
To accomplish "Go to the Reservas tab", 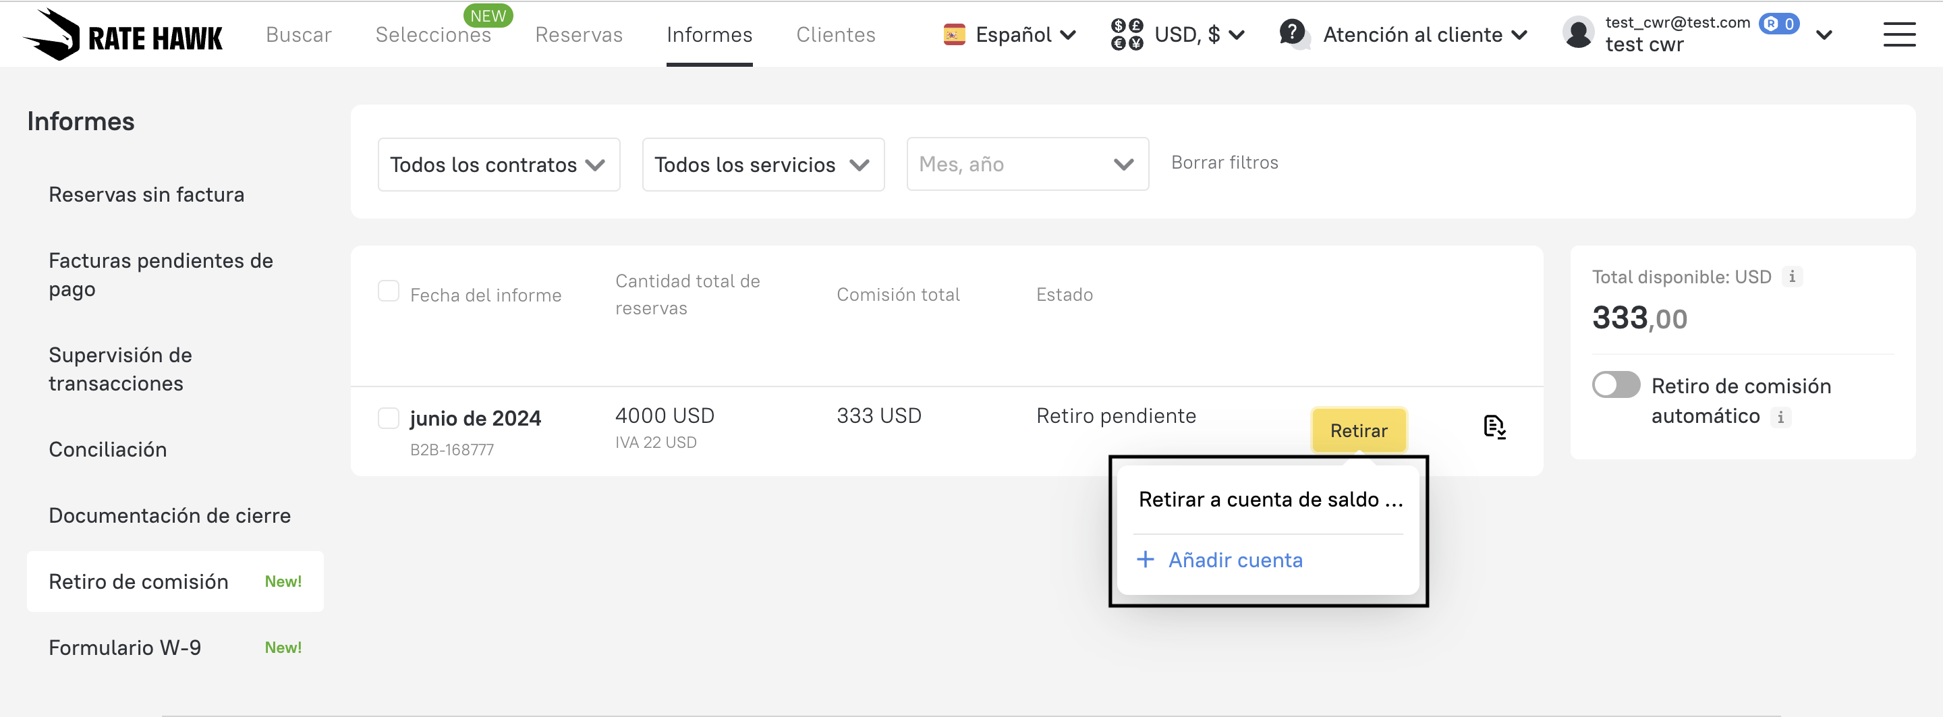I will [579, 34].
